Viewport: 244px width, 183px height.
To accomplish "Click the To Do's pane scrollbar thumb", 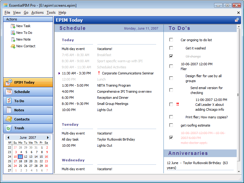I will point(239,95).
